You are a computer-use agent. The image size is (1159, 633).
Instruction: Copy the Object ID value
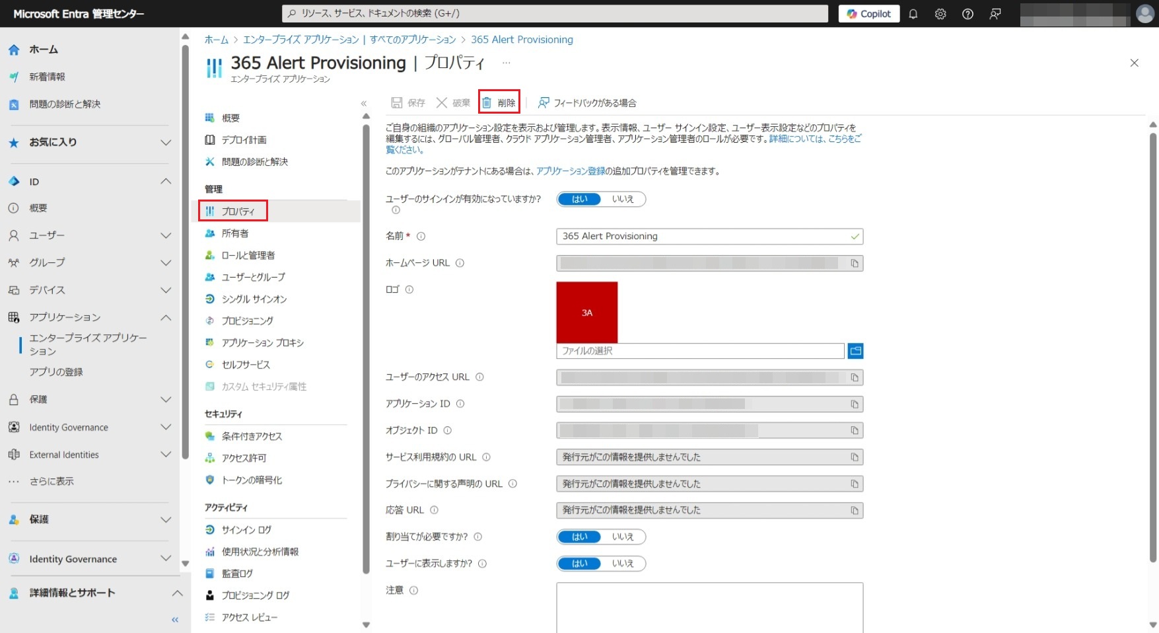(854, 431)
